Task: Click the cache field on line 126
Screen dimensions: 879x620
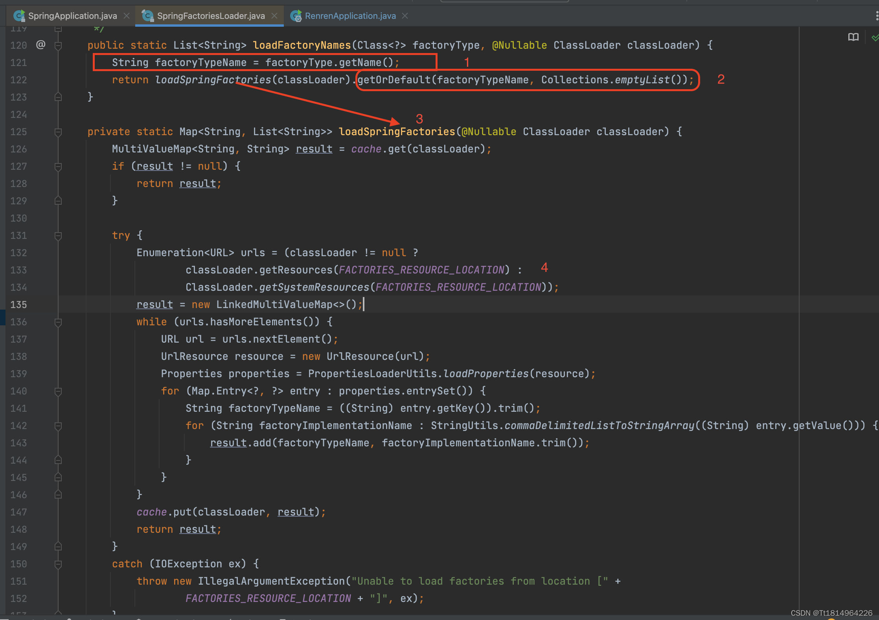Action: [366, 149]
